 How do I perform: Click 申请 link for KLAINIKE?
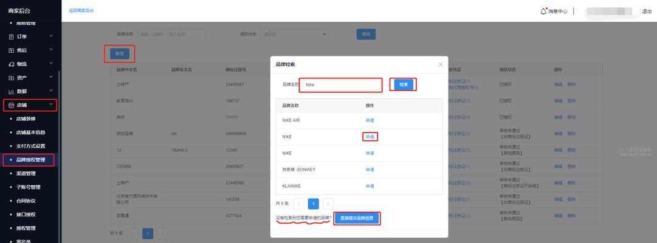click(x=370, y=186)
